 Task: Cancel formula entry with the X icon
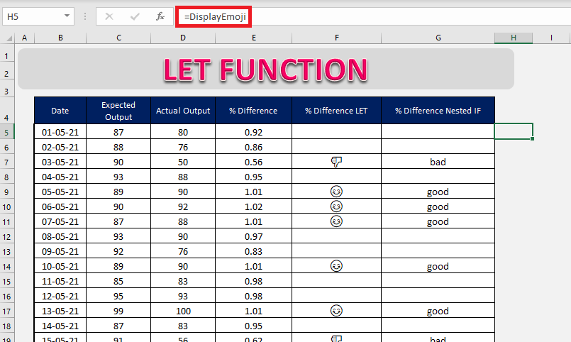click(109, 16)
